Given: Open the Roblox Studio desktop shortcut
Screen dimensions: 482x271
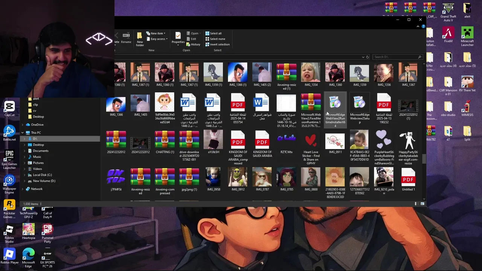Looking at the screenshot, I should (x=9, y=234).
